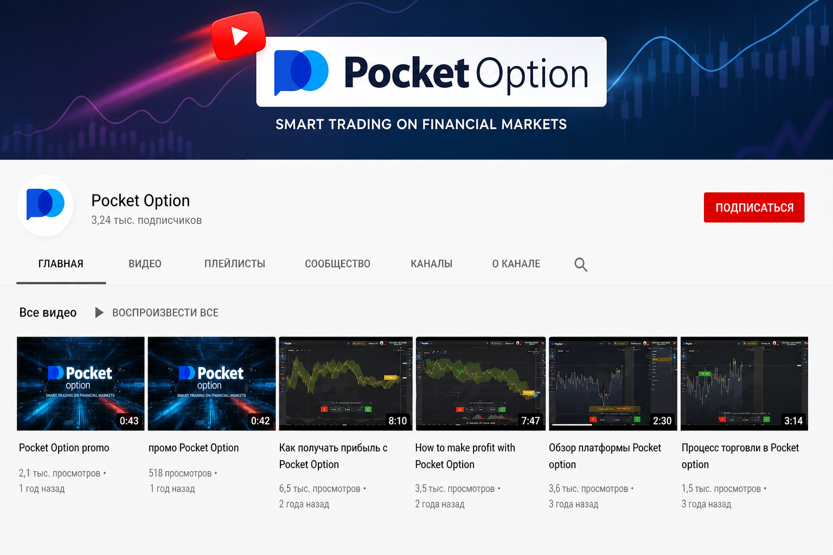Viewport: 833px width, 555px height.
Task: Click the 3,6 тыс. просмотров view count
Action: (588, 488)
